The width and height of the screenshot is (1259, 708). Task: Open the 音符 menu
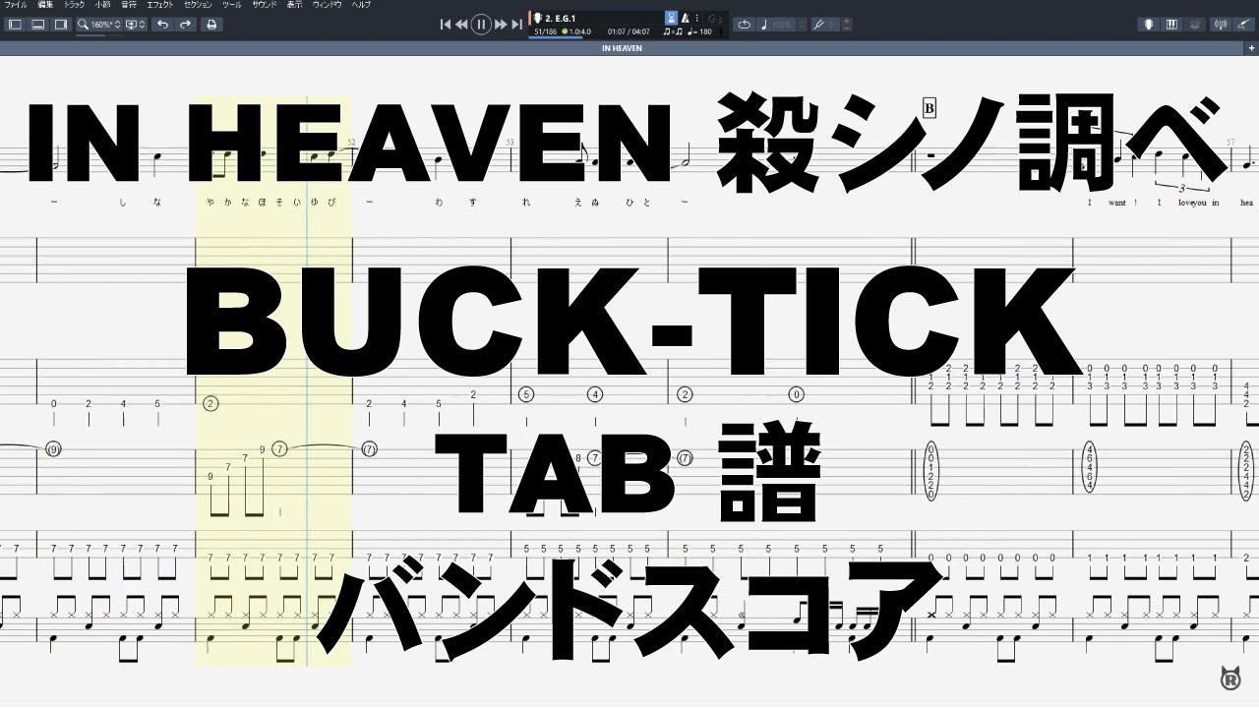click(x=129, y=5)
